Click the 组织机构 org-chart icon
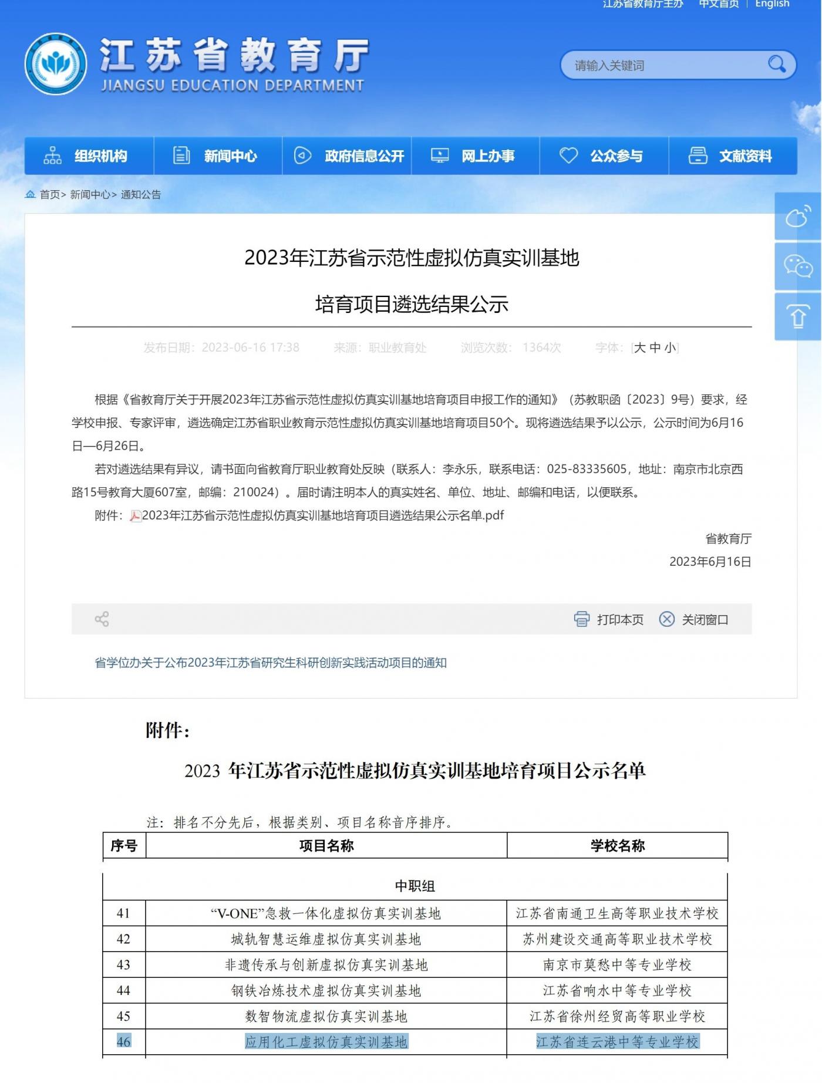Screen dimensions: 822x1083 click(52, 156)
